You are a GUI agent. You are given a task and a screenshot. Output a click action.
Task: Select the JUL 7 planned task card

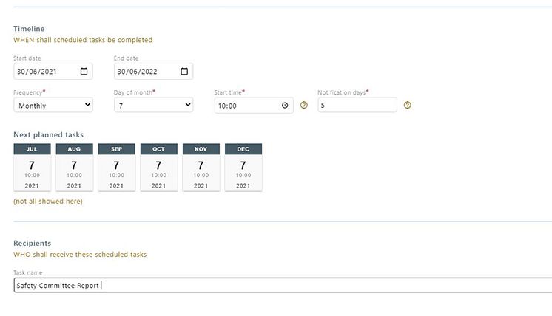click(x=32, y=167)
